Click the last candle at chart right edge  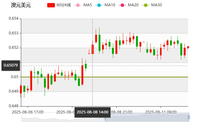(188, 47)
